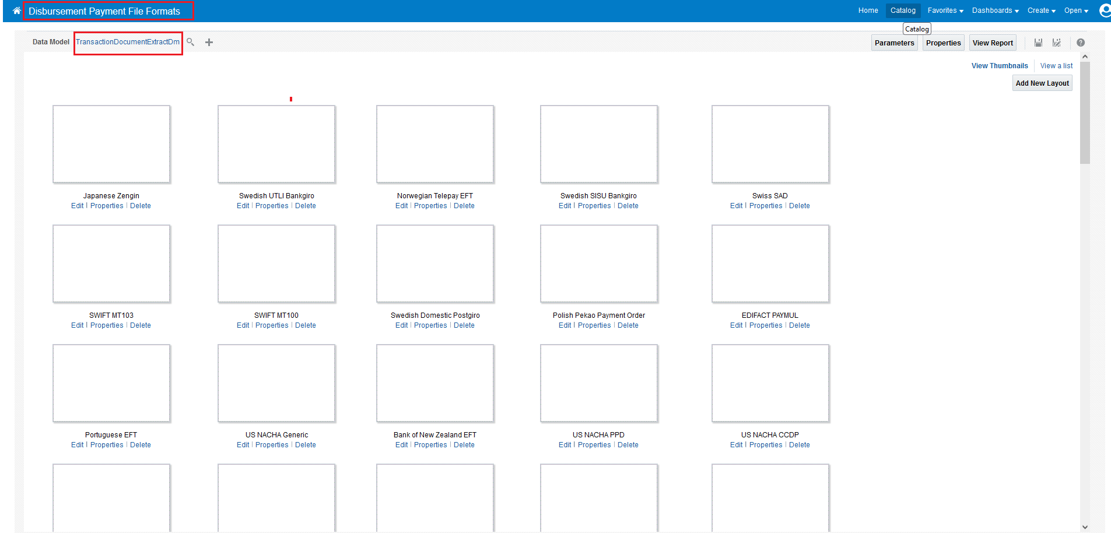This screenshot has width=1111, height=533.
Task: Click the Disbursement Payment File Formats title
Action: (104, 11)
